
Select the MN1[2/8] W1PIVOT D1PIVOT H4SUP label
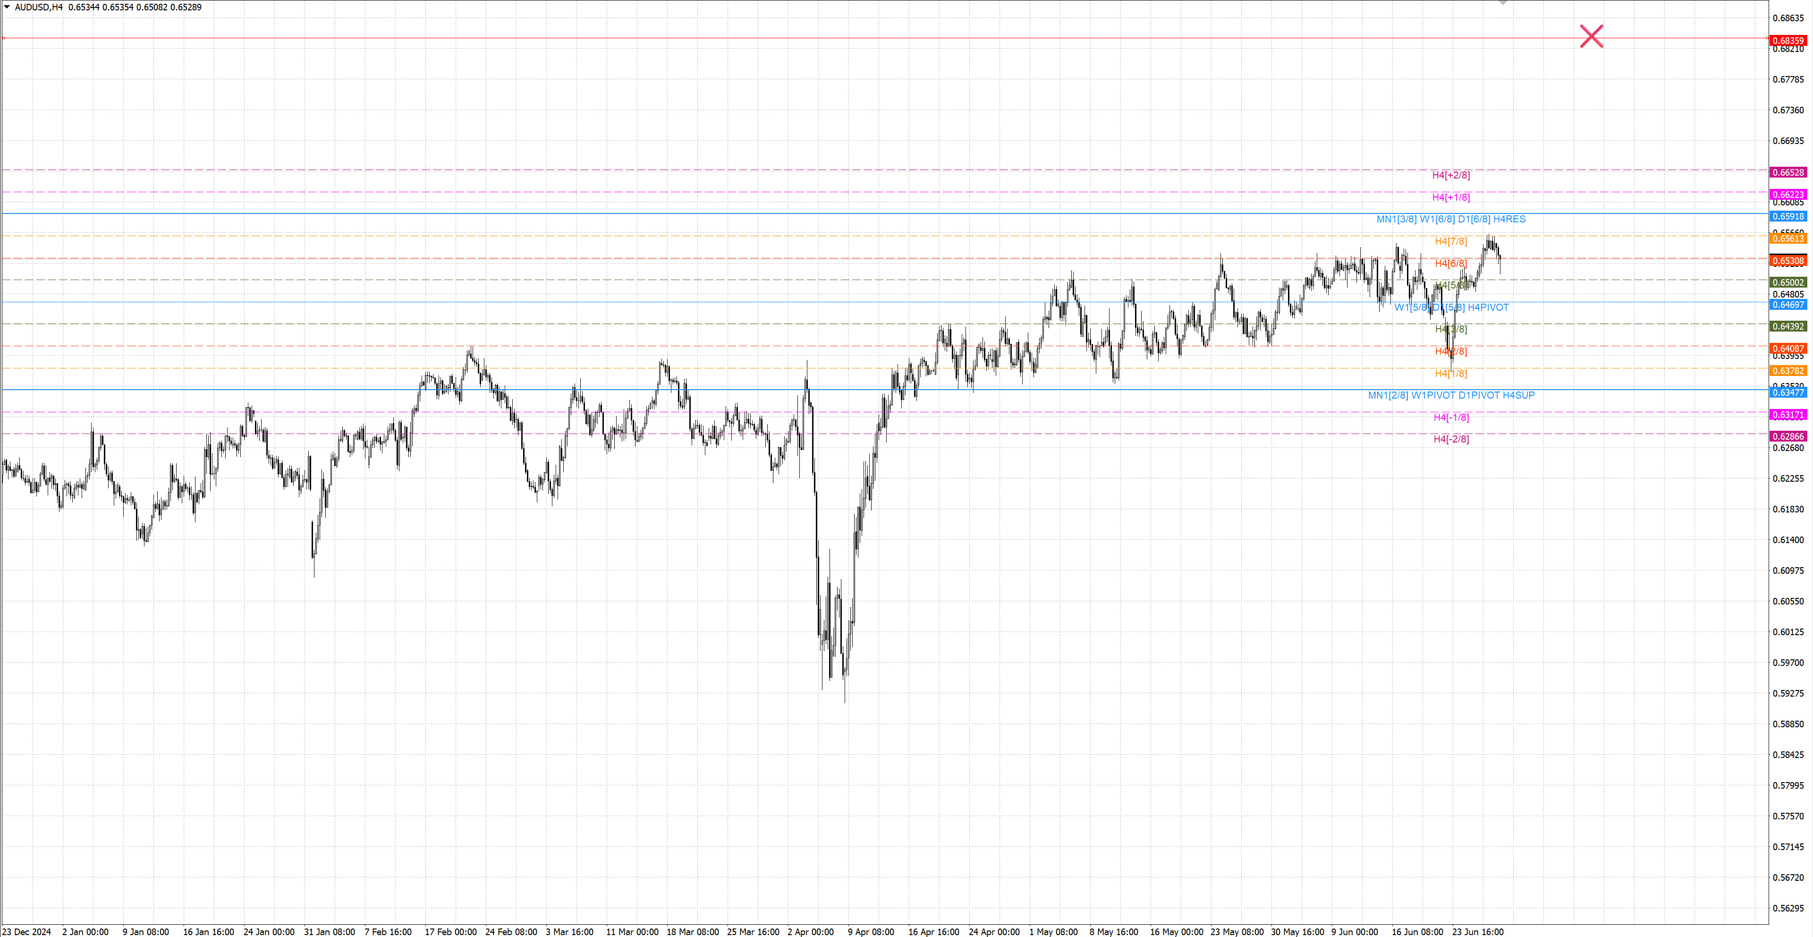pyautogui.click(x=1450, y=396)
